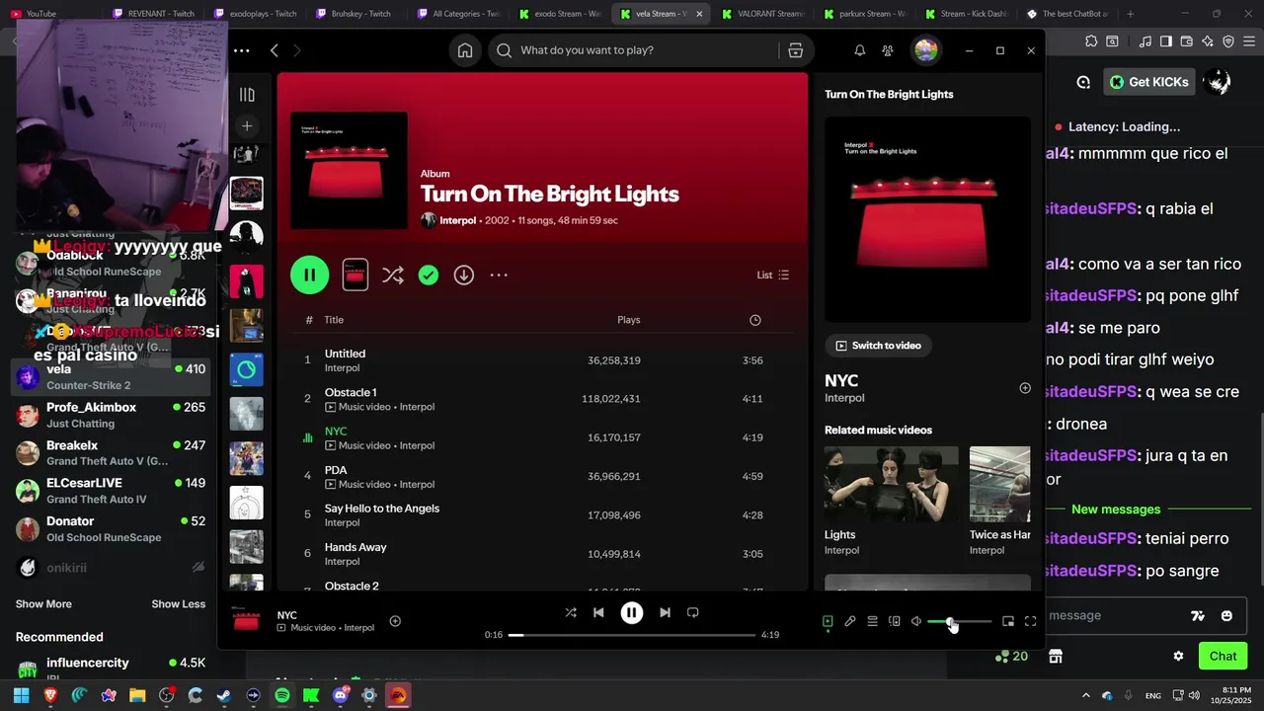This screenshot has height=711, width=1264.
Task: Select the track 'Say Hello to the Angels'
Action: pos(543,514)
